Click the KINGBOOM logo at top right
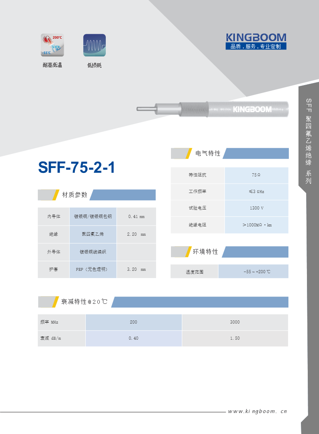The height and width of the screenshot is (434, 319). (x=256, y=37)
